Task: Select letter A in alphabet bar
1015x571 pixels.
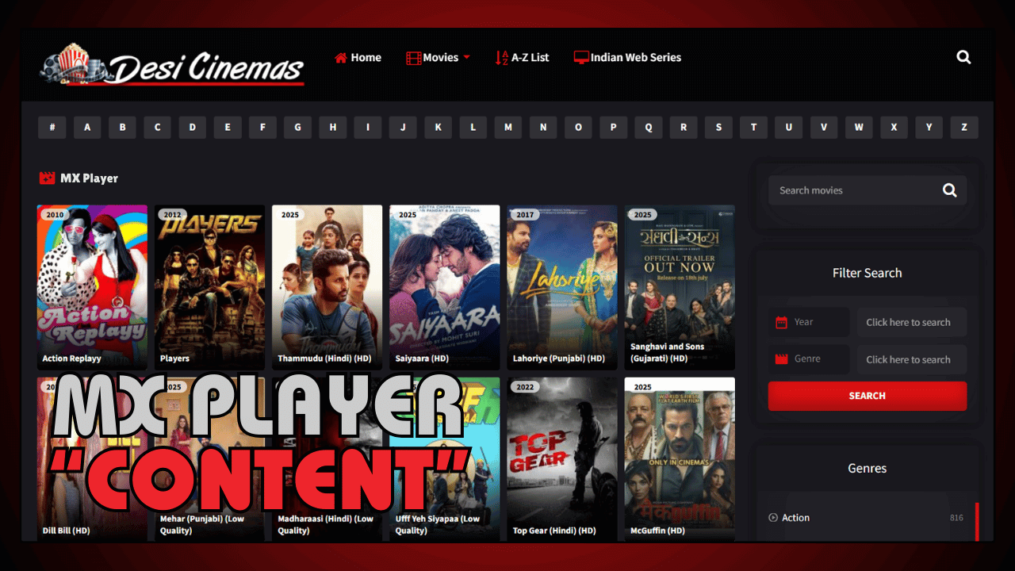Action: point(87,128)
